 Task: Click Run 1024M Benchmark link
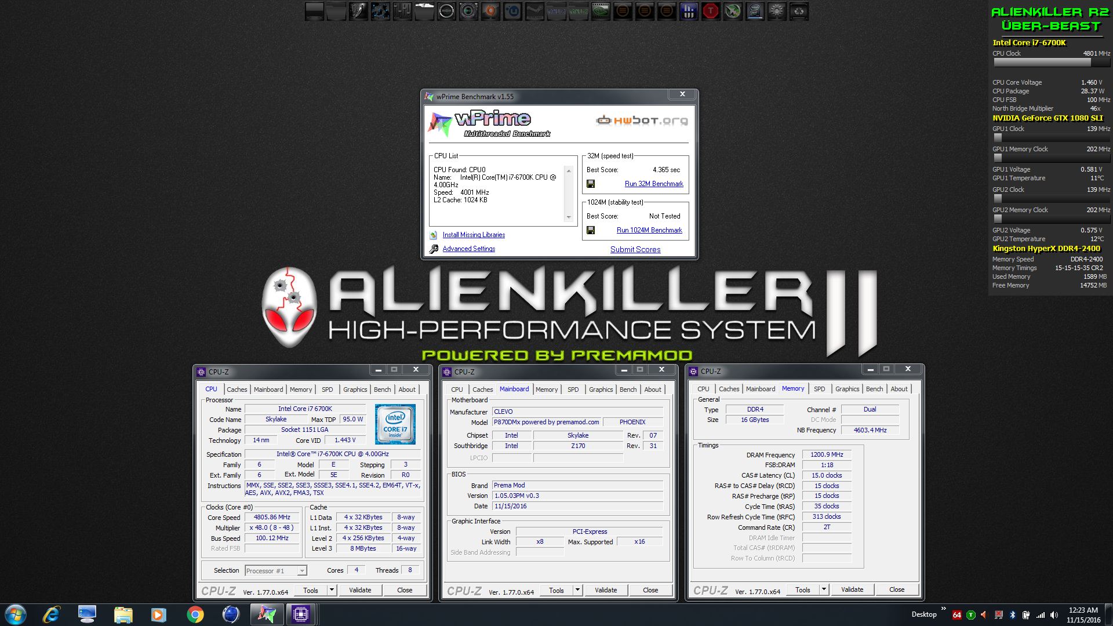(649, 230)
